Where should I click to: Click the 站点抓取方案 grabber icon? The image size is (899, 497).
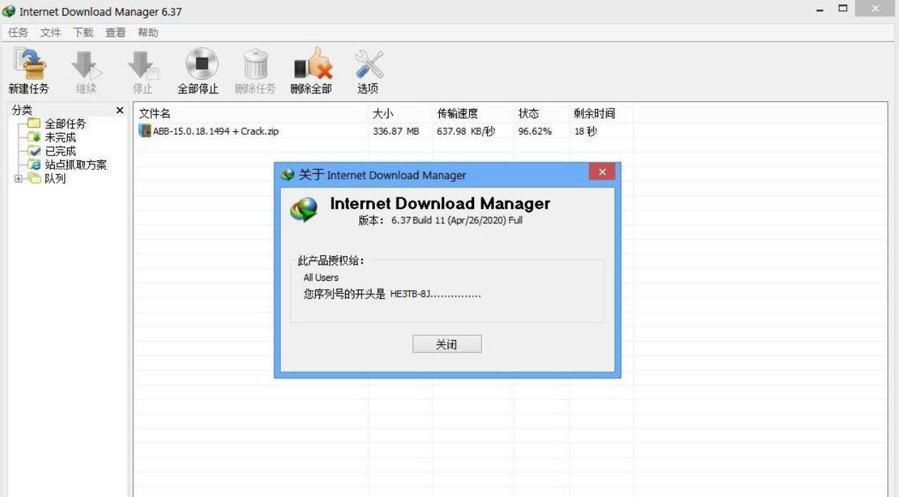(x=34, y=165)
